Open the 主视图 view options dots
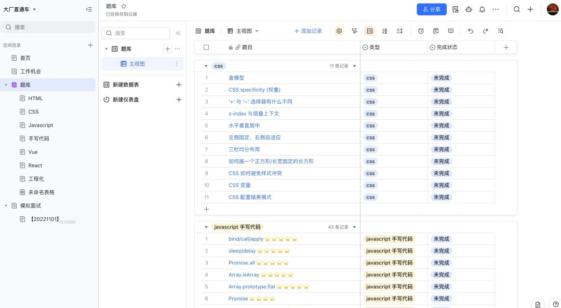This screenshot has height=308, width=561. point(177,64)
